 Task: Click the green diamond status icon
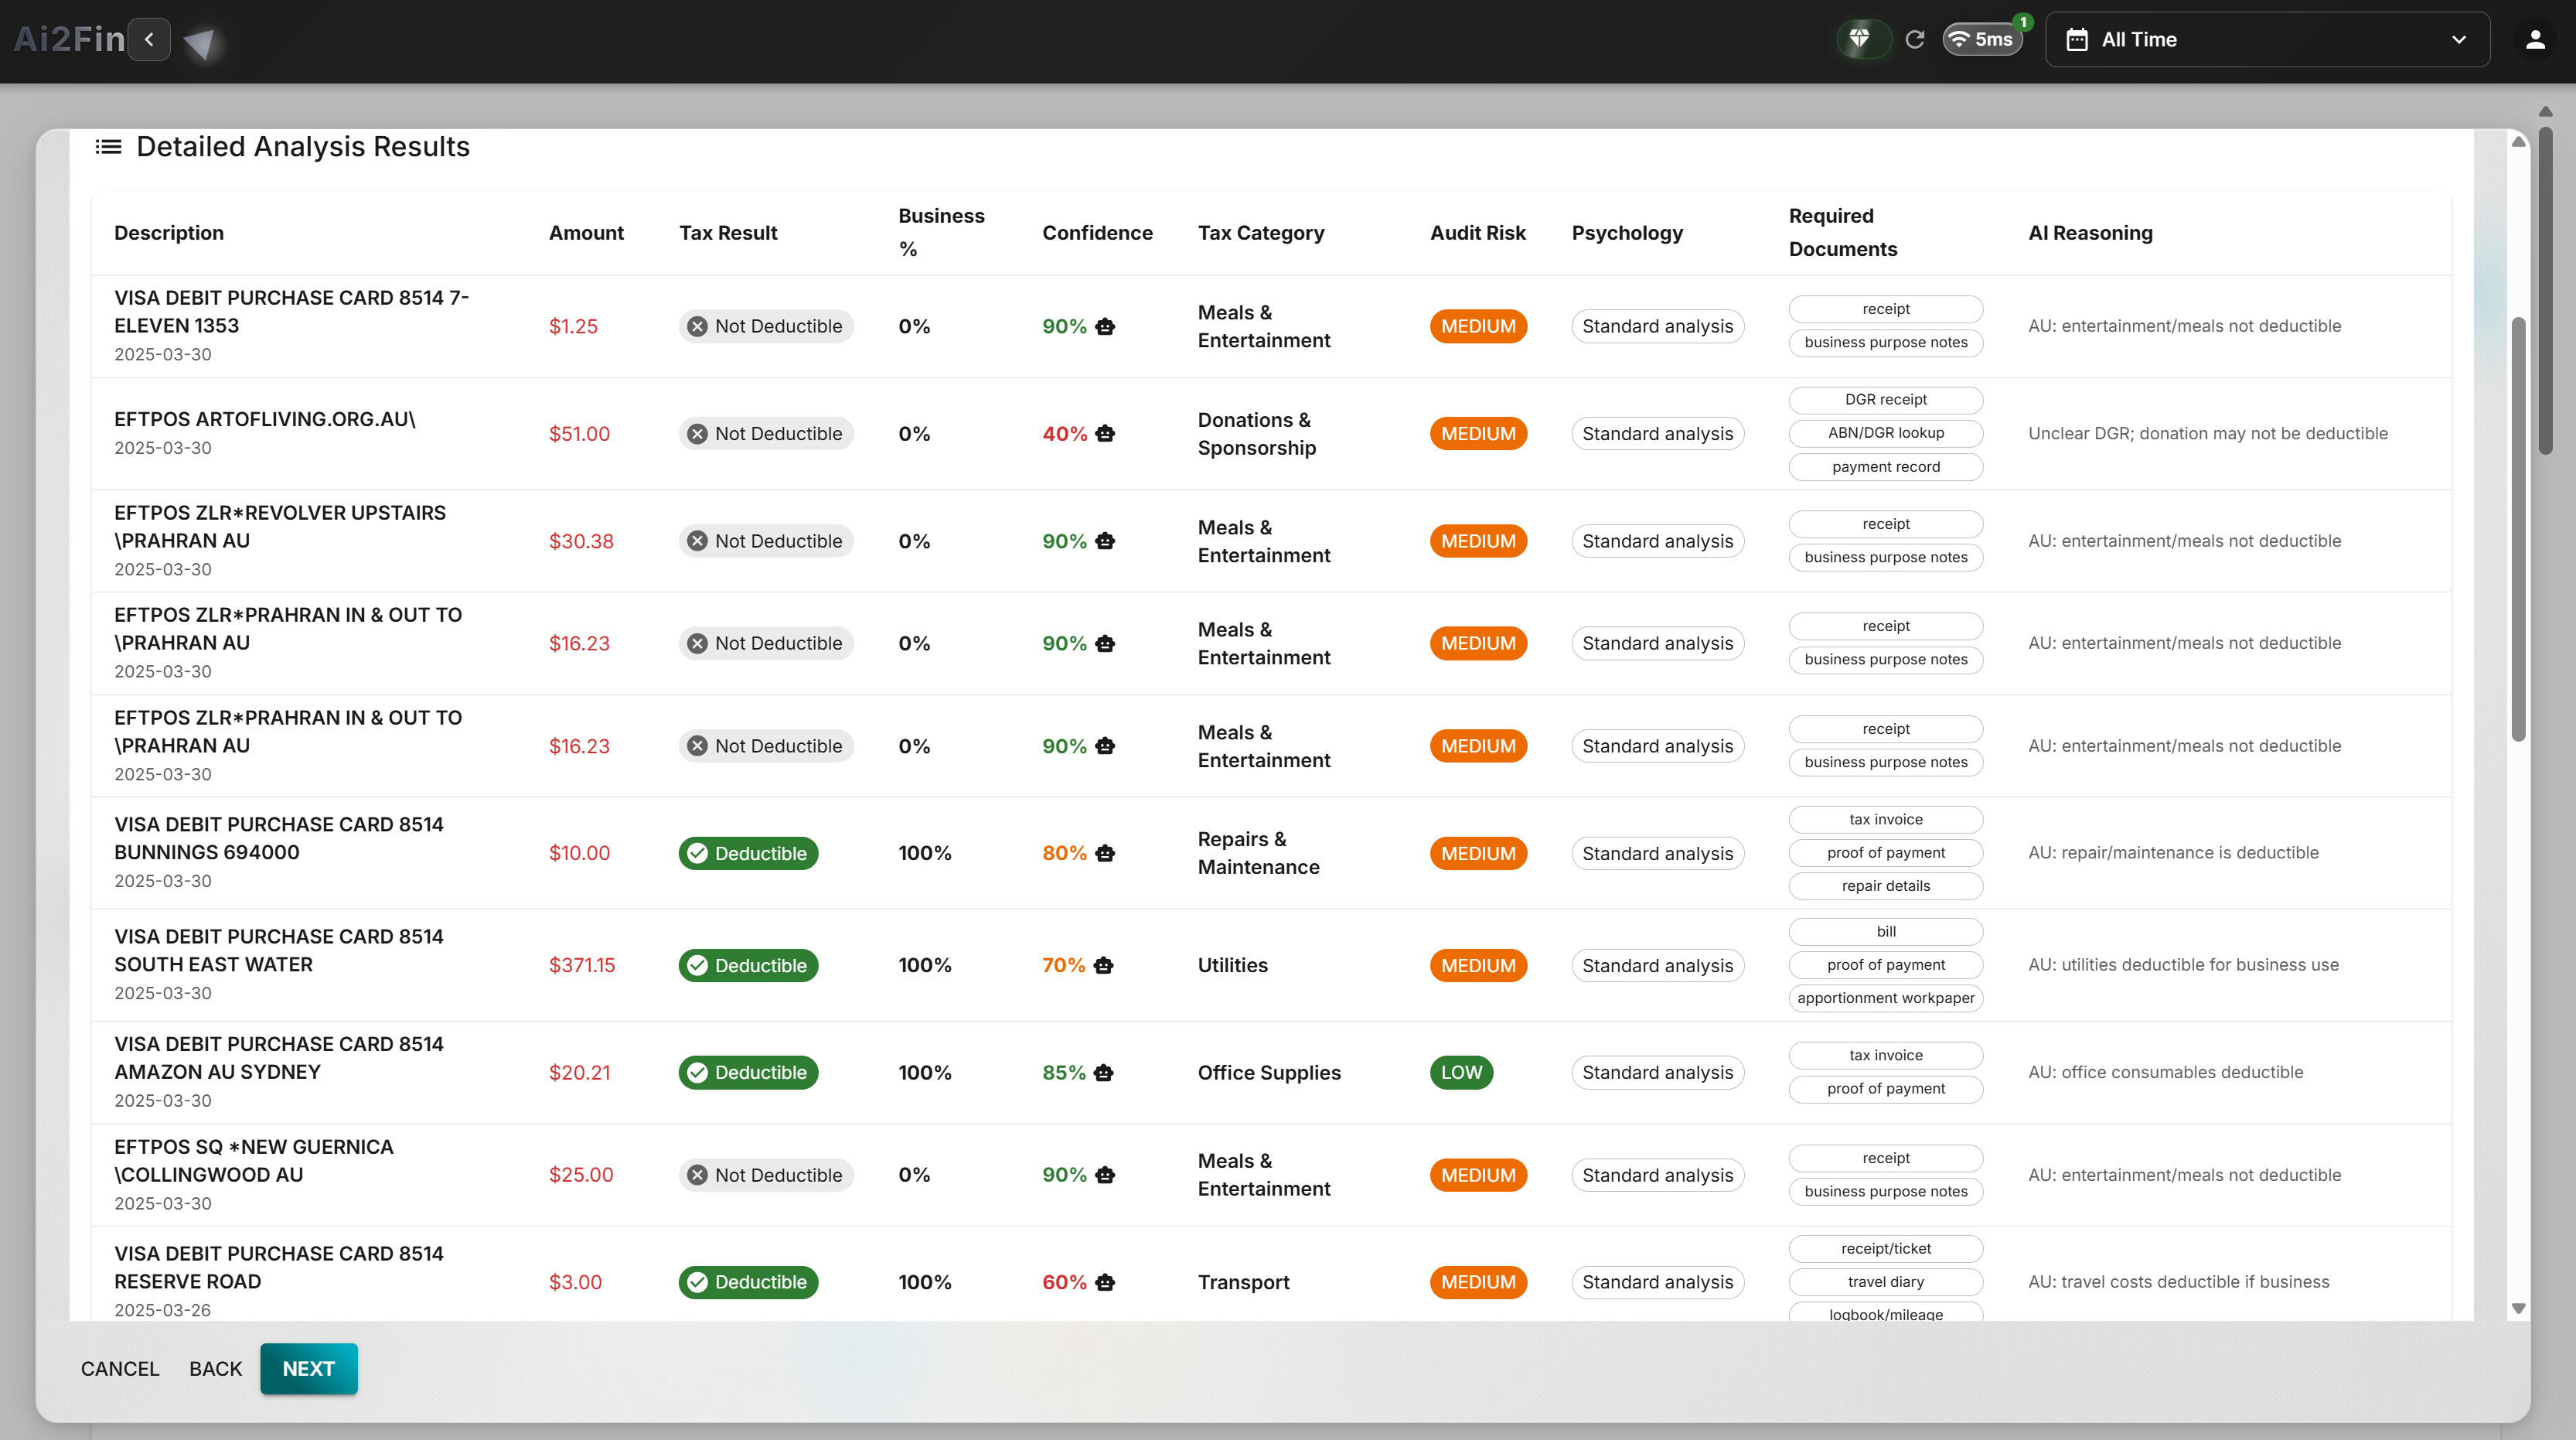[1862, 39]
